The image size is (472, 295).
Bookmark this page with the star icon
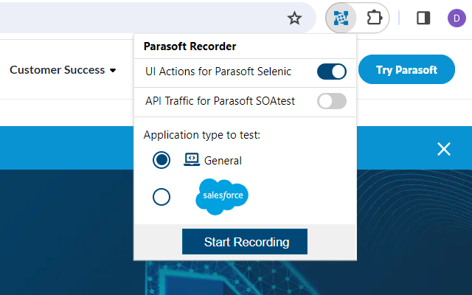click(294, 18)
